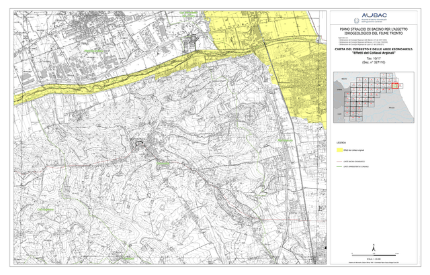Select the red highlighted tile in index map
This screenshot has width=430, height=275.
(394, 86)
